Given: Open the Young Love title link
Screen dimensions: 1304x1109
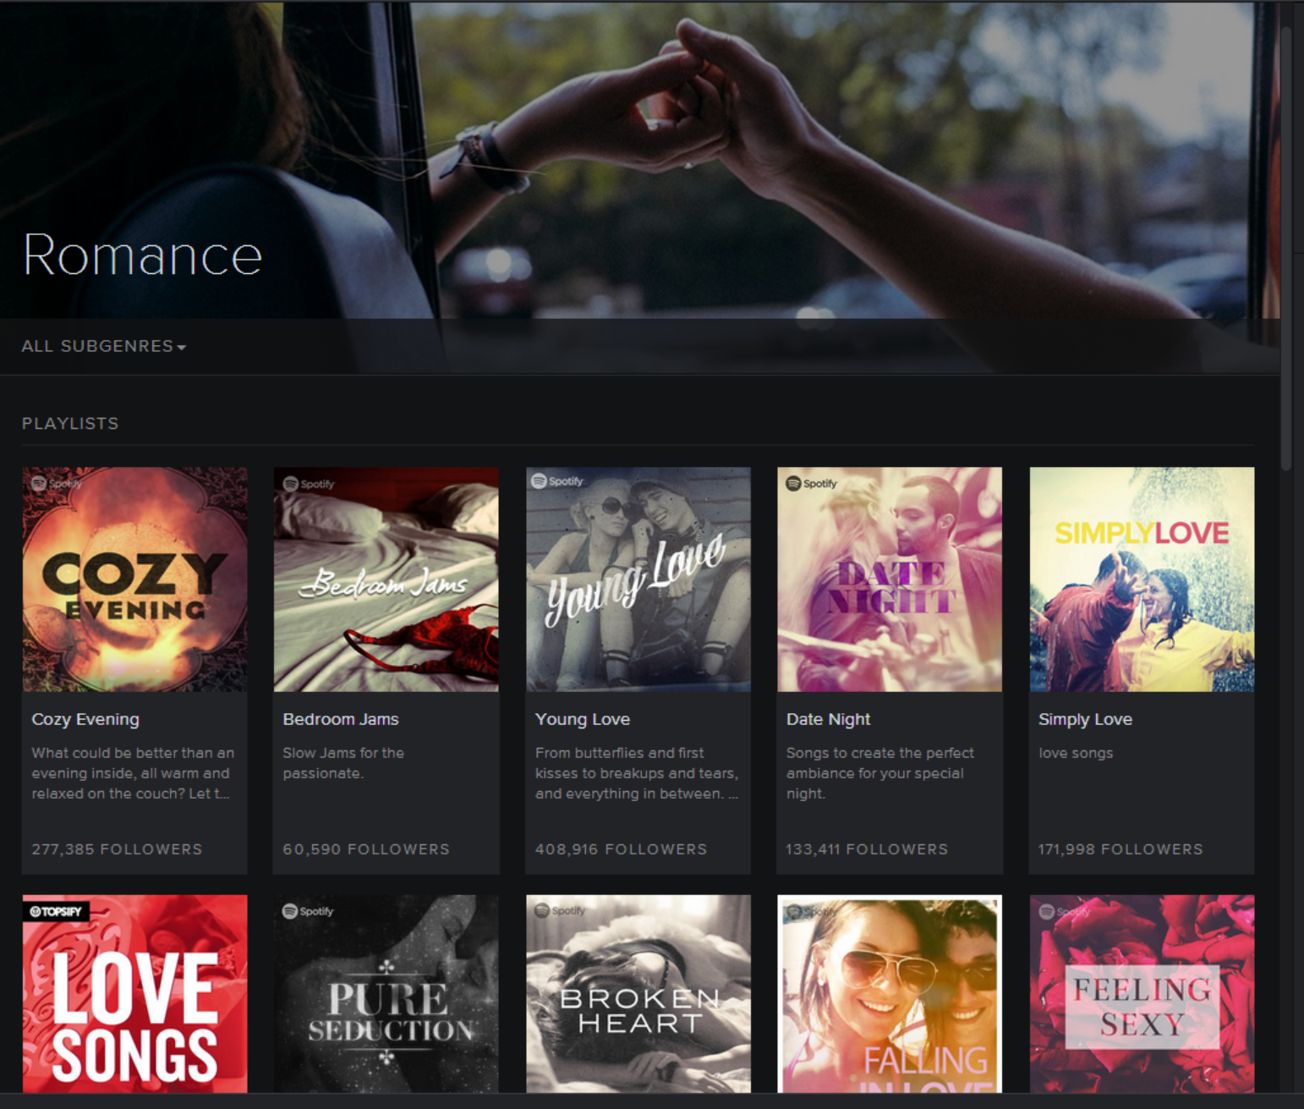Looking at the screenshot, I should point(582,719).
